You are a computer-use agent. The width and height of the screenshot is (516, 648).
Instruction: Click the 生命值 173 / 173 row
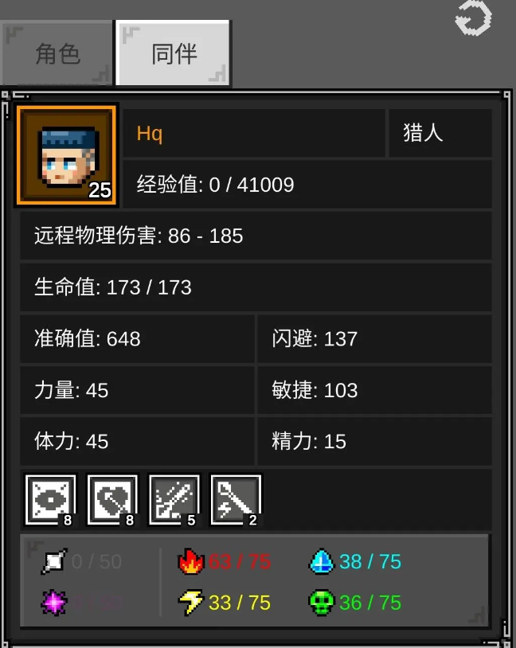(256, 287)
